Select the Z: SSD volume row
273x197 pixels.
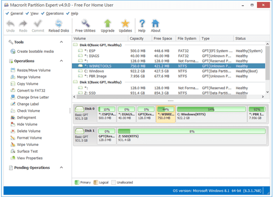168,93
